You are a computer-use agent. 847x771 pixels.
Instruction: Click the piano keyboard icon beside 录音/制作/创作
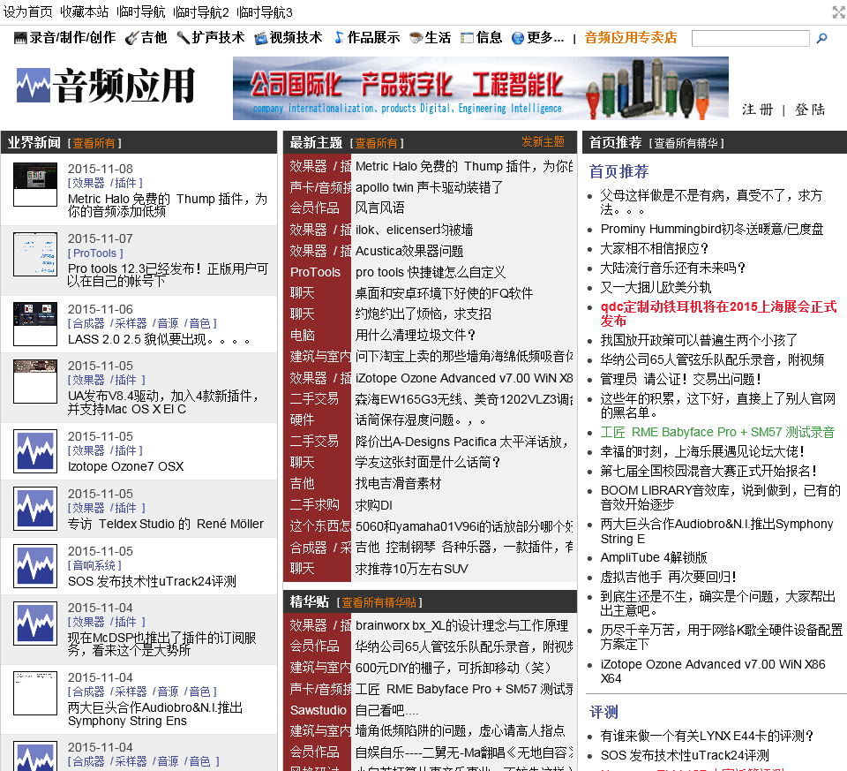coord(20,38)
